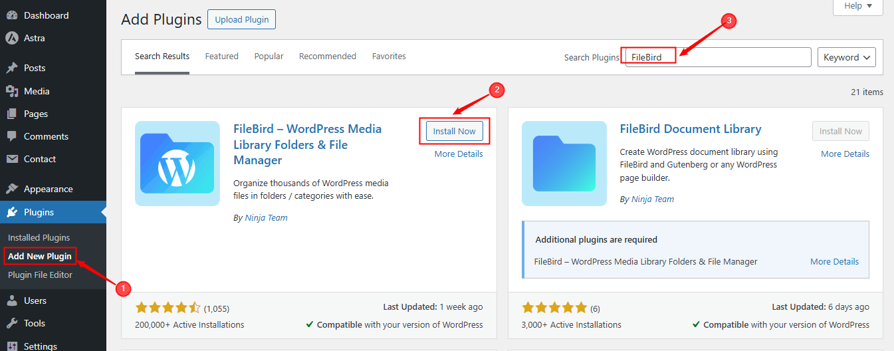The width and height of the screenshot is (894, 351).
Task: Click the 3,000+ Active Installations text
Action: (572, 324)
